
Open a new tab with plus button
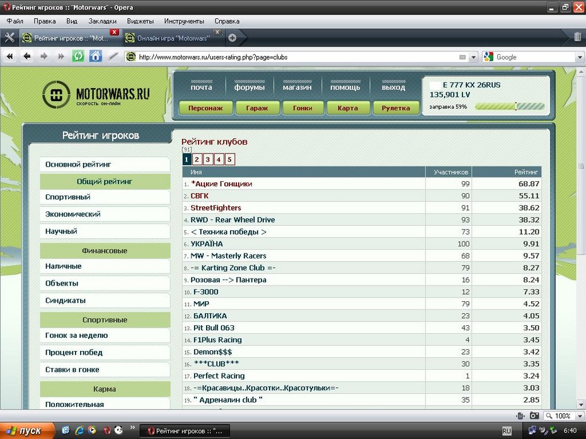pos(232,38)
